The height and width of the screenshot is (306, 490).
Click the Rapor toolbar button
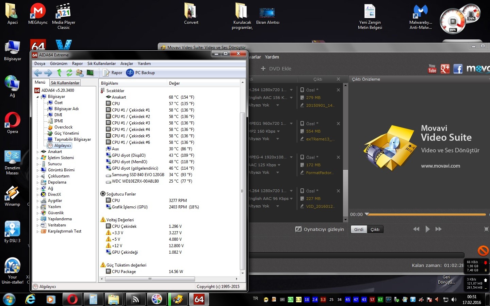coord(113,73)
